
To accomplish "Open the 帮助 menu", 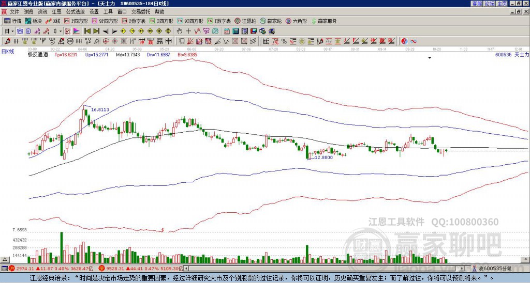I will point(159,12).
